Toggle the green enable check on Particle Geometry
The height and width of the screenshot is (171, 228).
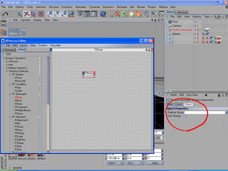click(x=200, y=30)
